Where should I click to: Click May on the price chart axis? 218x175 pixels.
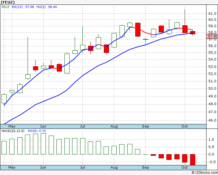coord(12,127)
